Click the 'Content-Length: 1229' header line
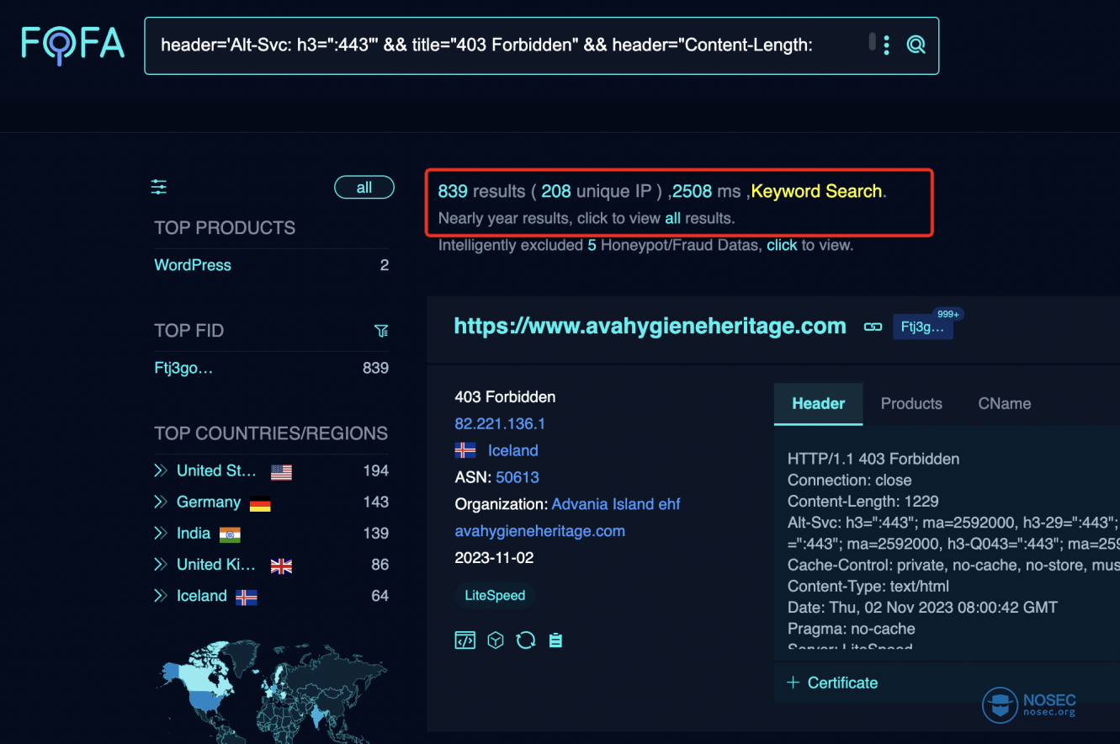The width and height of the screenshot is (1120, 744). pos(863,502)
